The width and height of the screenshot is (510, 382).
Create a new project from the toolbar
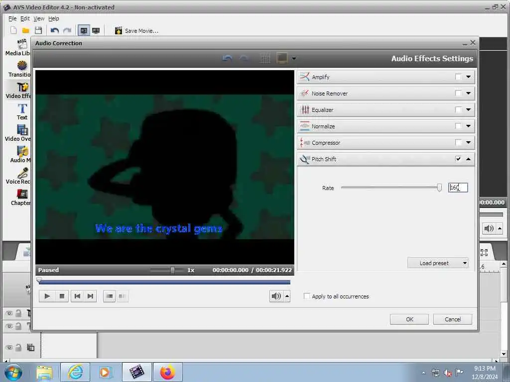pos(13,30)
